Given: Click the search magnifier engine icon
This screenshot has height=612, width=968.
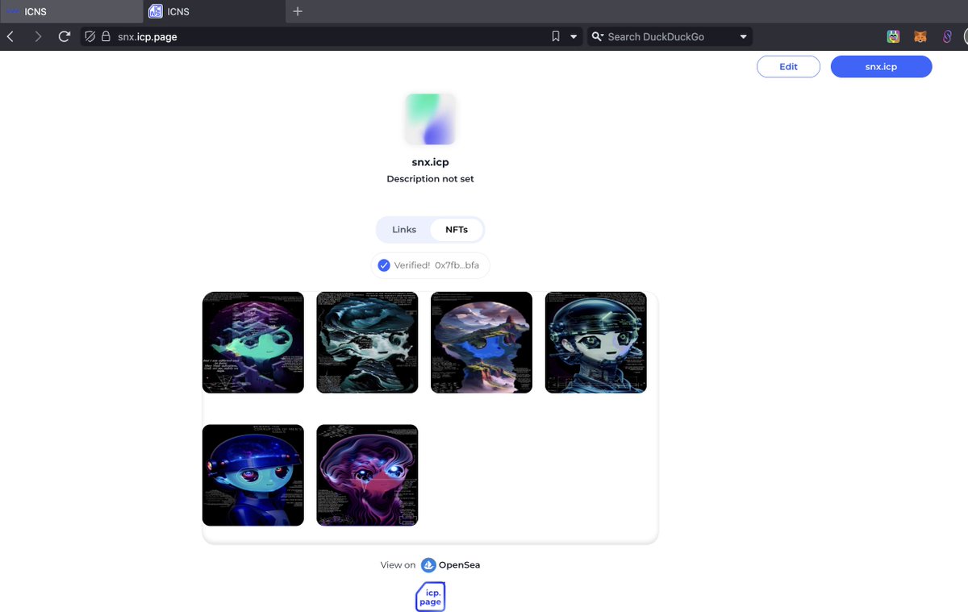Looking at the screenshot, I should pyautogui.click(x=597, y=36).
